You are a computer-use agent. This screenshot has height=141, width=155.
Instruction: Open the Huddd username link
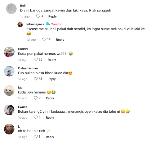pos(23,49)
